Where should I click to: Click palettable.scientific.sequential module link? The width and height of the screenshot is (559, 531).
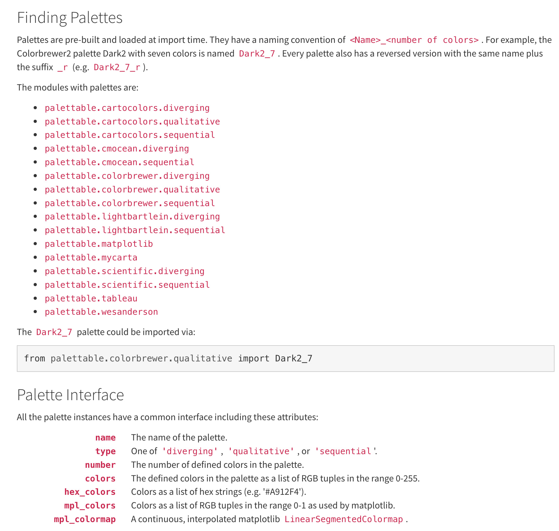pyautogui.click(x=127, y=285)
